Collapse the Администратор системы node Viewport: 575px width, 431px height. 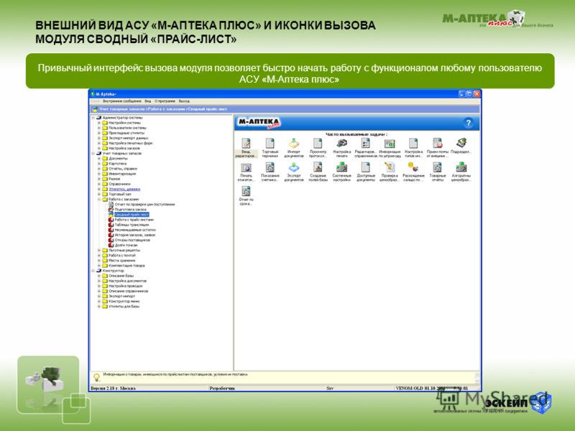(93, 118)
